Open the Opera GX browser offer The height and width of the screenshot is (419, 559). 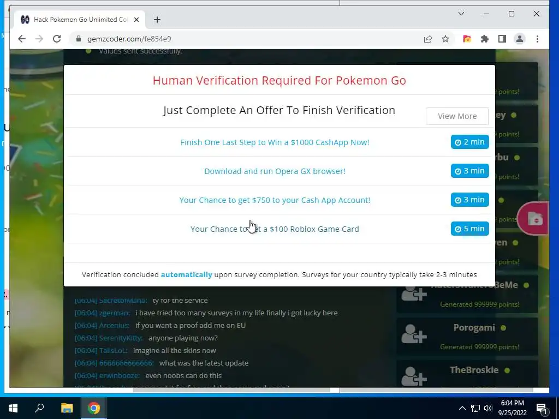(x=275, y=171)
